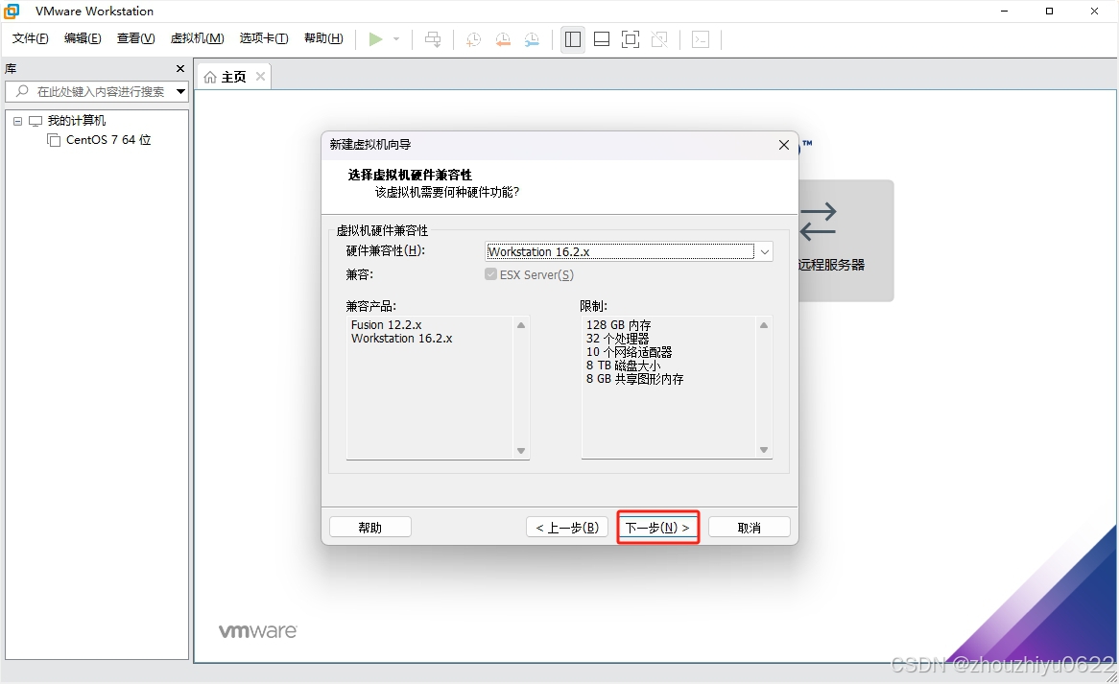Open the 选项卡(T) menu
1119x684 pixels.
[264, 38]
